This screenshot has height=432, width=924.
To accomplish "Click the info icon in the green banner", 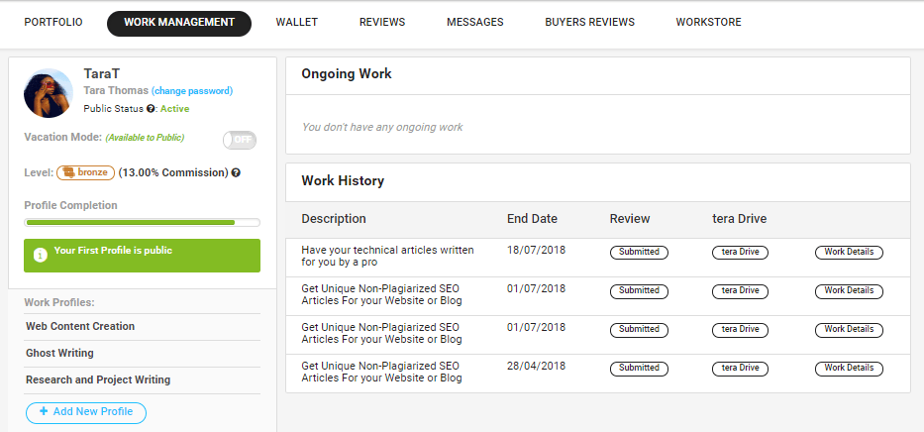I will pos(41,255).
